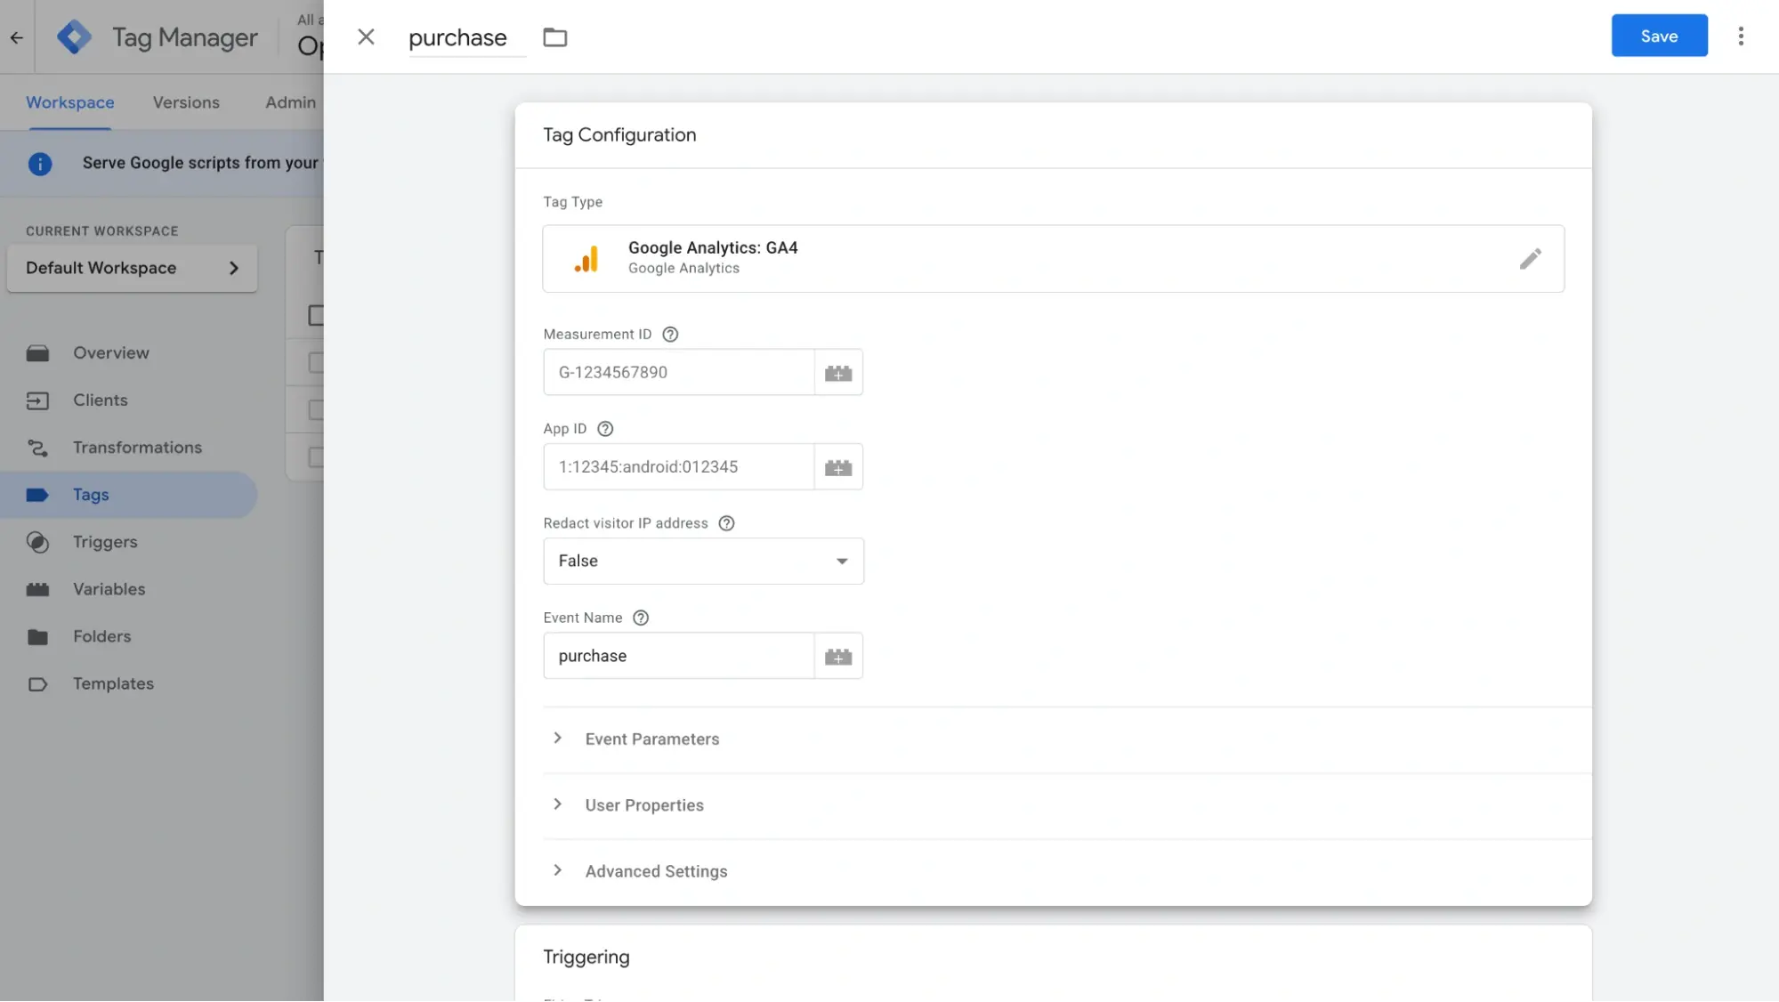Viewport: 1779px width, 1002px height.
Task: Close the purchase tag editor panel
Action: 366,36
